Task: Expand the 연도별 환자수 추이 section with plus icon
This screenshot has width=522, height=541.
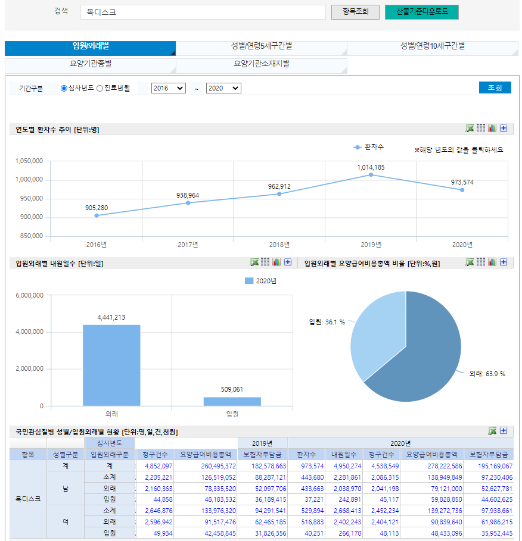Action: [504, 129]
